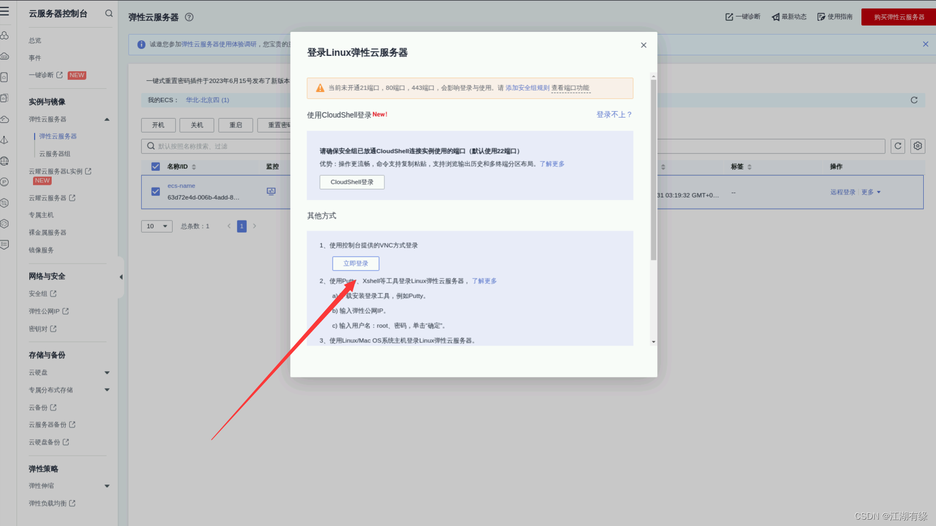
Task: Click 立即登录 for VNC login
Action: click(x=356, y=264)
